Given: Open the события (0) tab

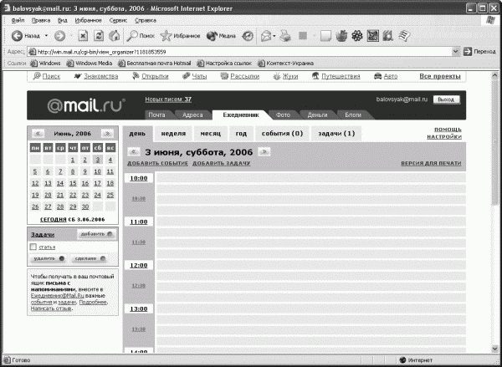Looking at the screenshot, I should [282, 134].
